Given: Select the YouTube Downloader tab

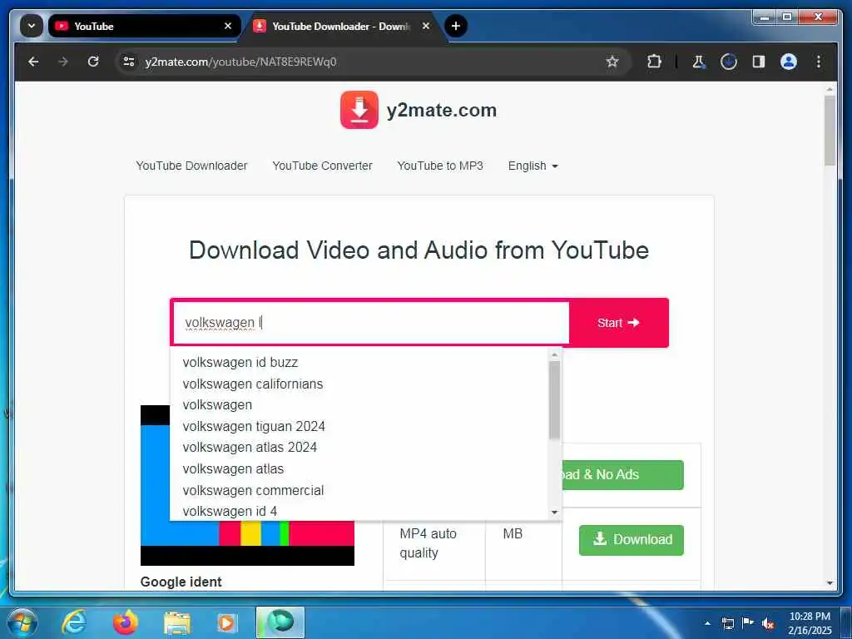Looking at the screenshot, I should (342, 26).
